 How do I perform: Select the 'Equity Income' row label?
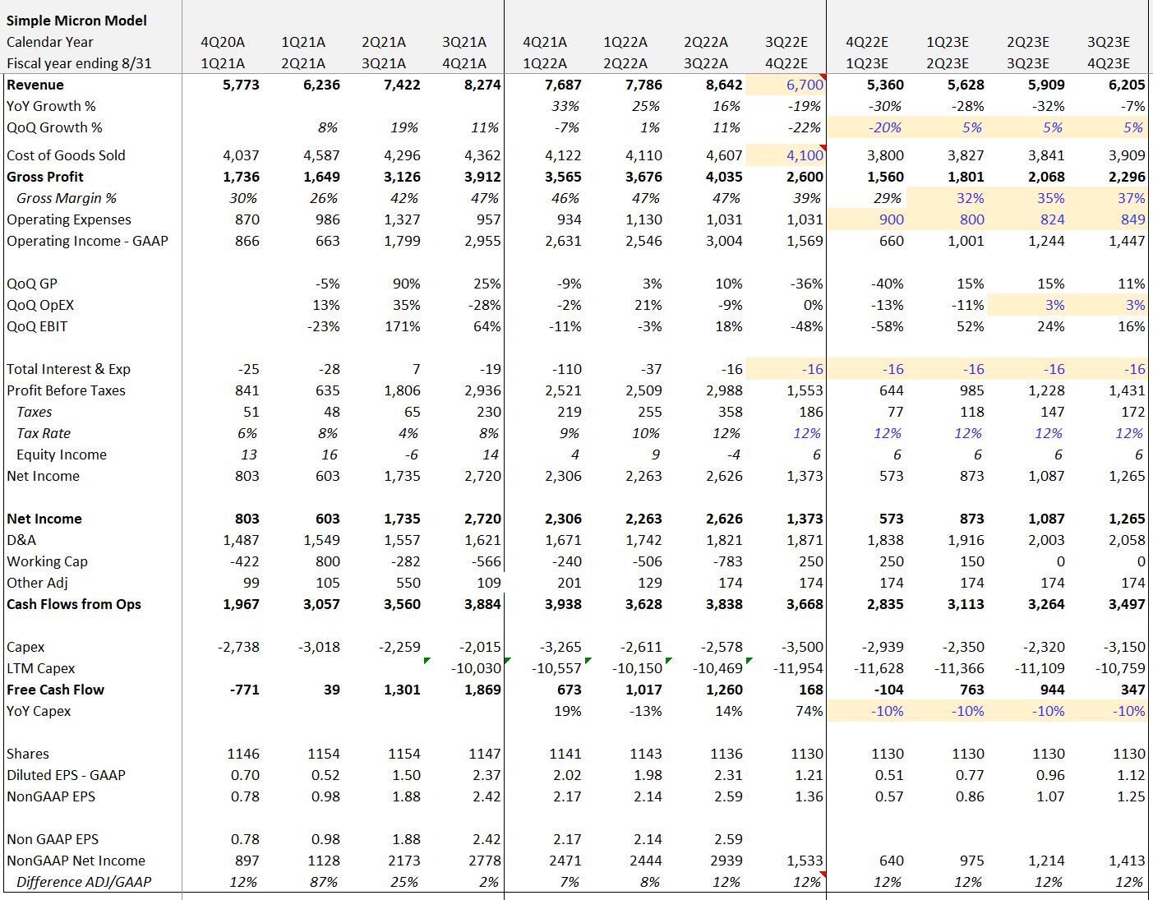62,455
